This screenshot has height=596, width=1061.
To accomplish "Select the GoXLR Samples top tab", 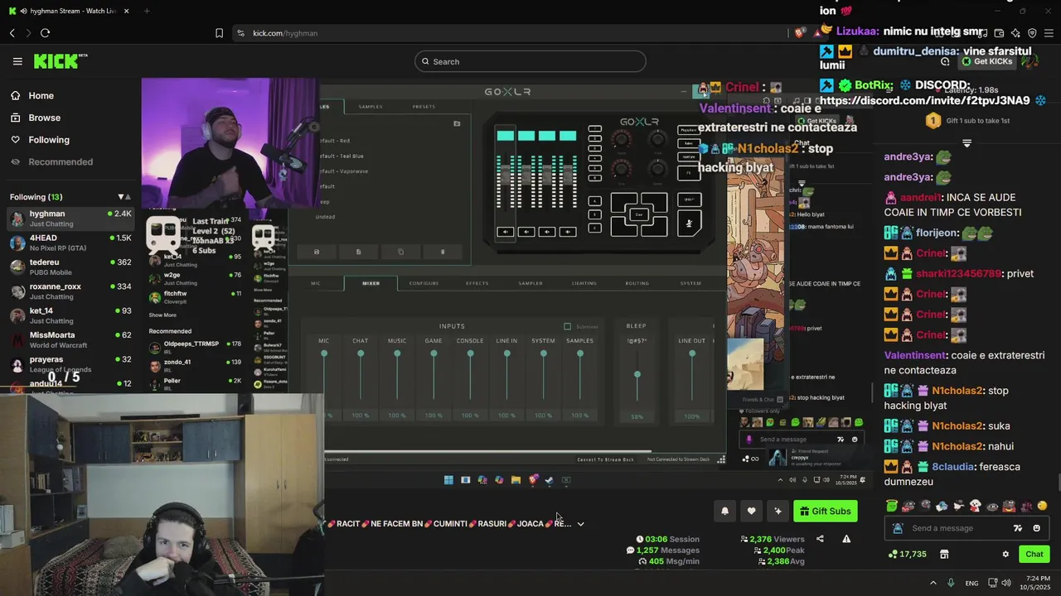I will (371, 106).
